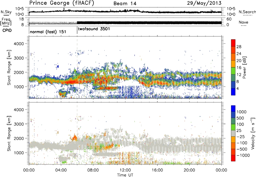Click the '20:00' time tick label
Image resolution: width=256 pixels, height=177 pixels.
(189, 170)
